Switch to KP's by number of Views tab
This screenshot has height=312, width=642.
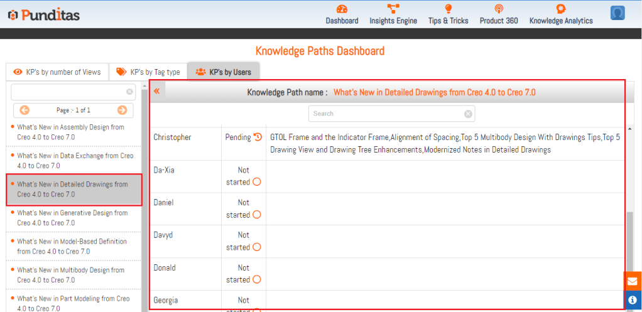(x=57, y=72)
